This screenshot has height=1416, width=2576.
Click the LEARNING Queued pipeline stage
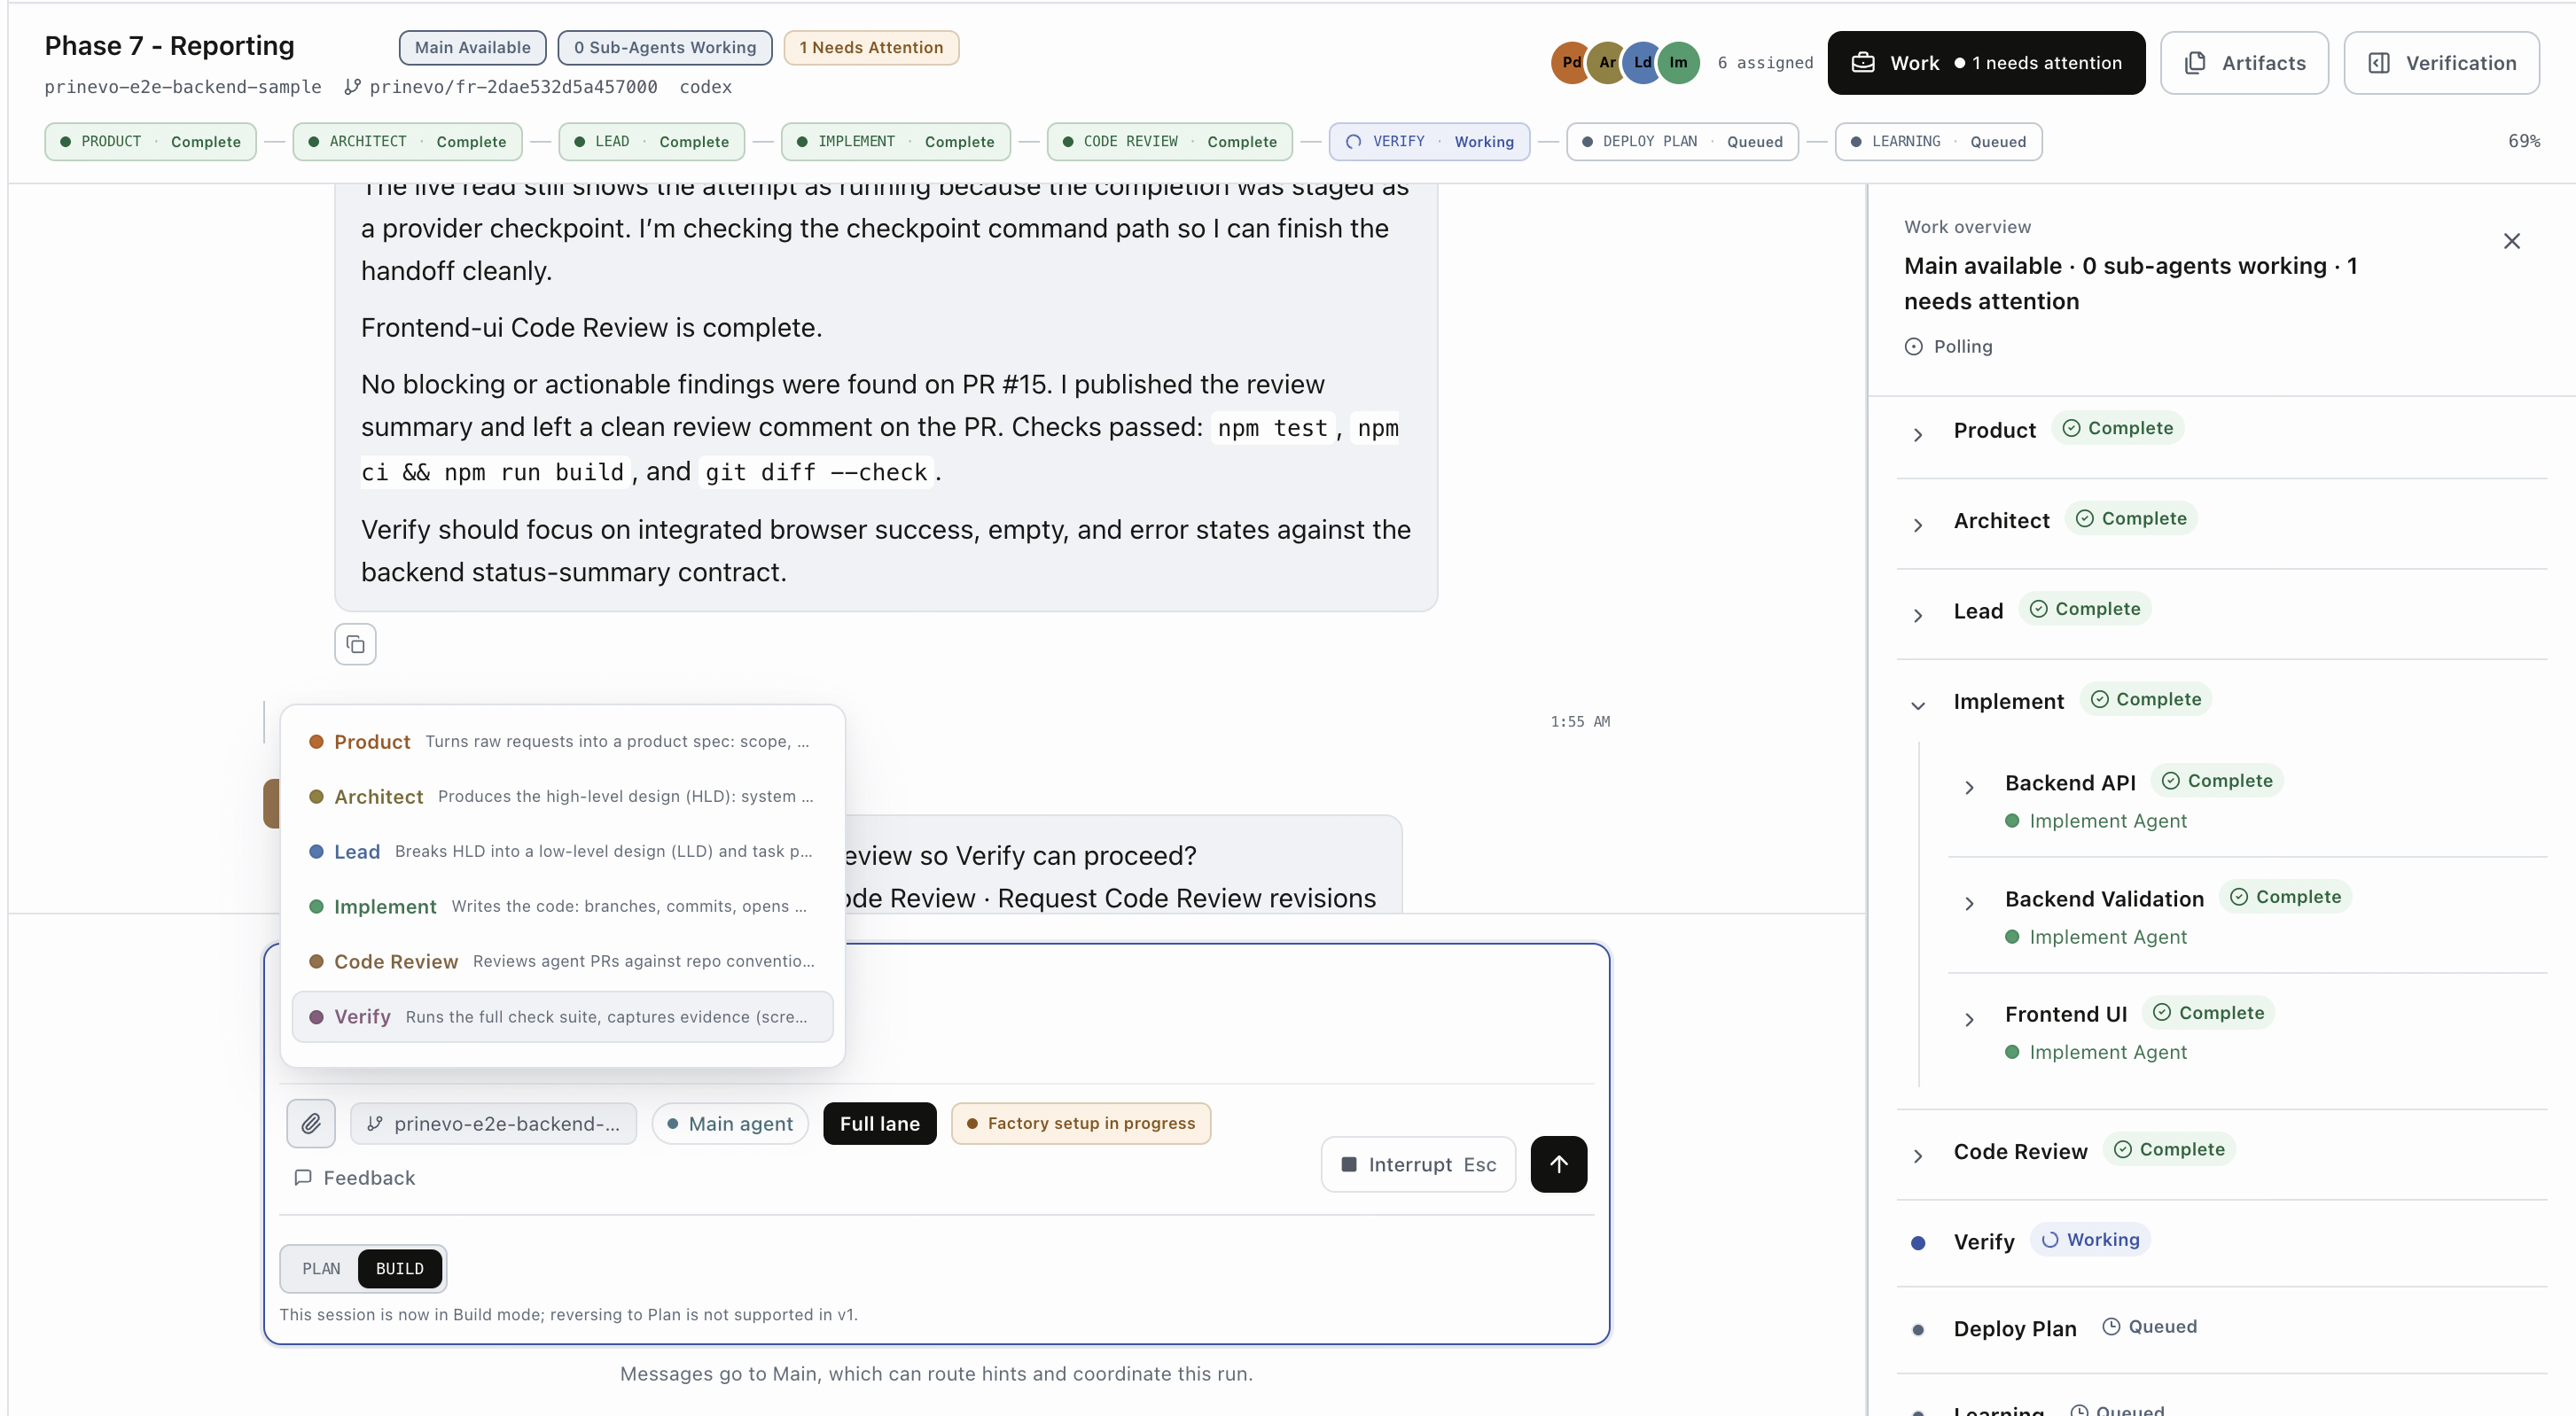pos(1938,142)
